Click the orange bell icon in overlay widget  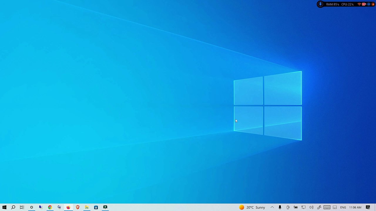coord(373,4)
